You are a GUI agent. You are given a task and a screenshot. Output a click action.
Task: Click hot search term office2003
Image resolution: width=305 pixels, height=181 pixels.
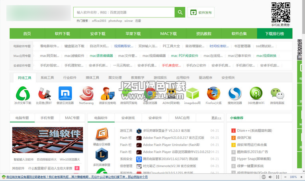99,21
